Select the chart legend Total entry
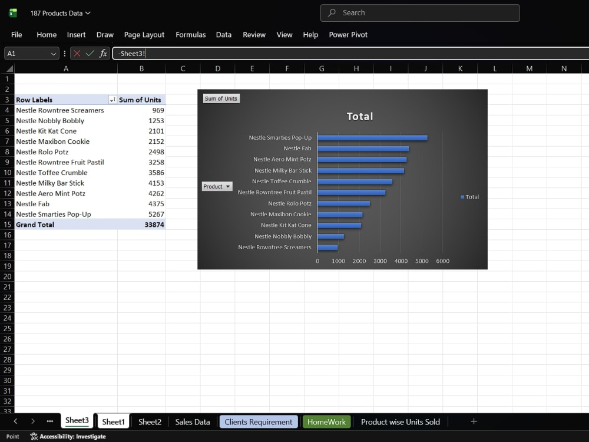 tap(469, 197)
